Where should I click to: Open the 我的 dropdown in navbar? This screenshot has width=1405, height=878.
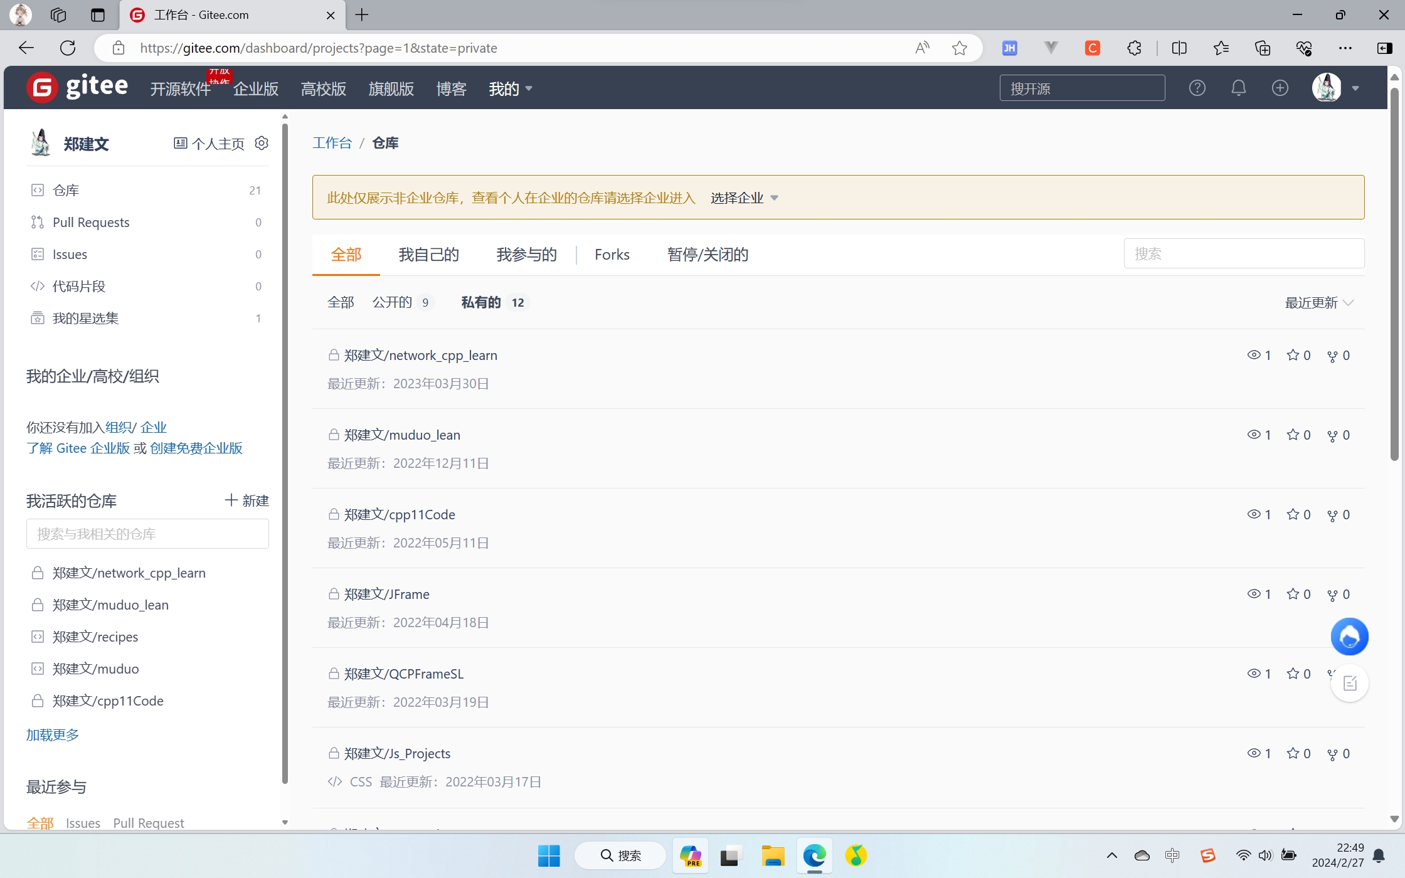pyautogui.click(x=511, y=88)
